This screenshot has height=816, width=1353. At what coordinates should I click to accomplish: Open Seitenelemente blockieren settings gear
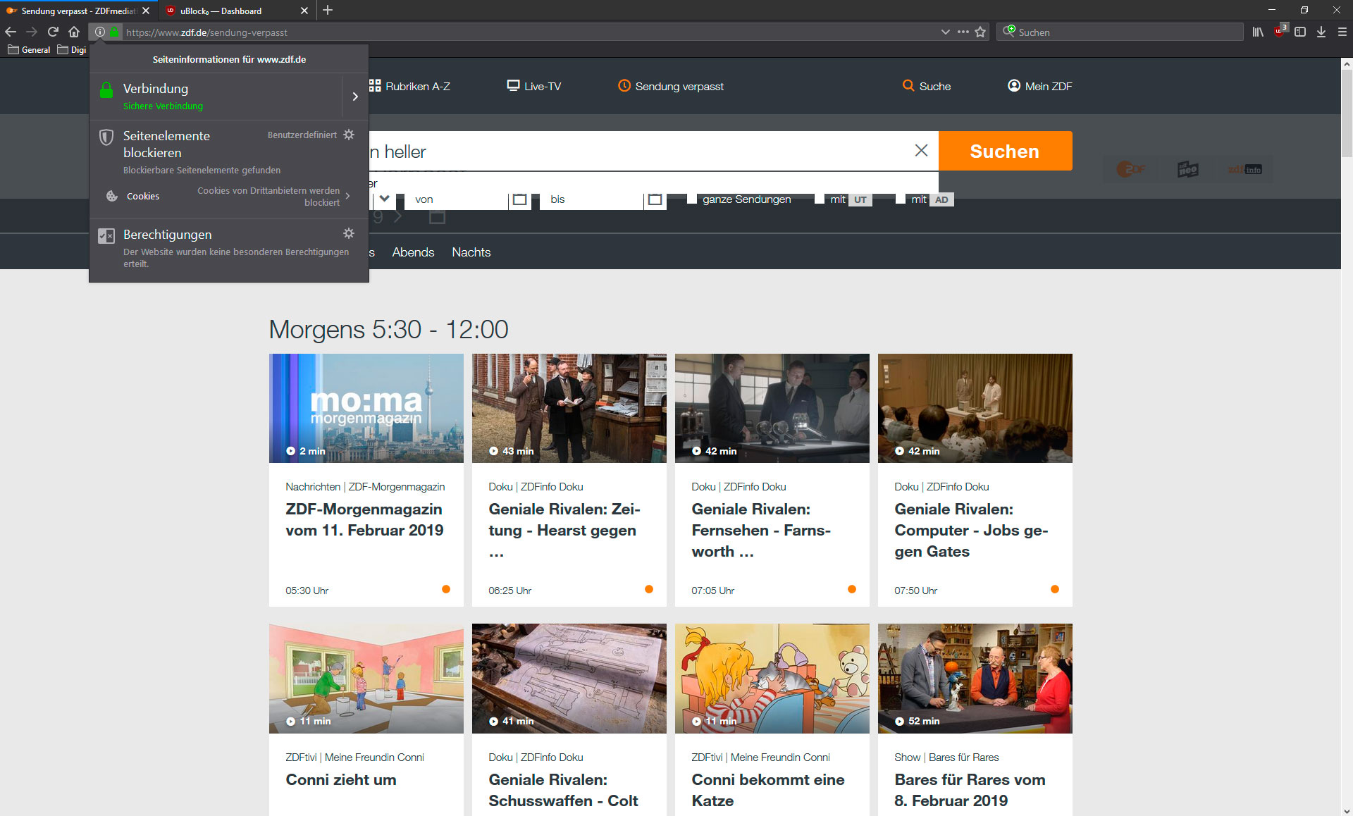tap(349, 135)
